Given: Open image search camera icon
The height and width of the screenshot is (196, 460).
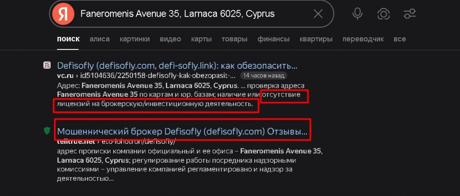Looking at the screenshot, I should (x=384, y=14).
